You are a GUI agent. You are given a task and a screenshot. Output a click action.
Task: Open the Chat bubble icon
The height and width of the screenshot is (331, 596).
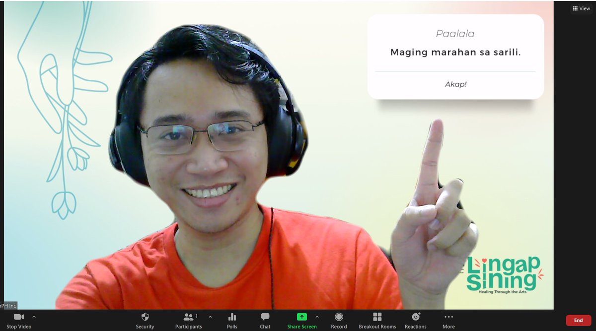(x=265, y=317)
